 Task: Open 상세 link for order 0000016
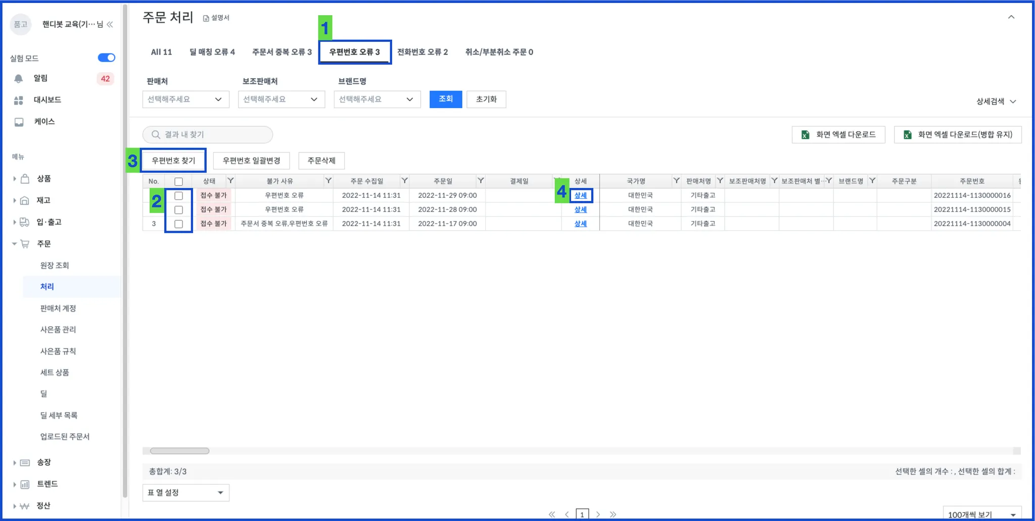[581, 195]
